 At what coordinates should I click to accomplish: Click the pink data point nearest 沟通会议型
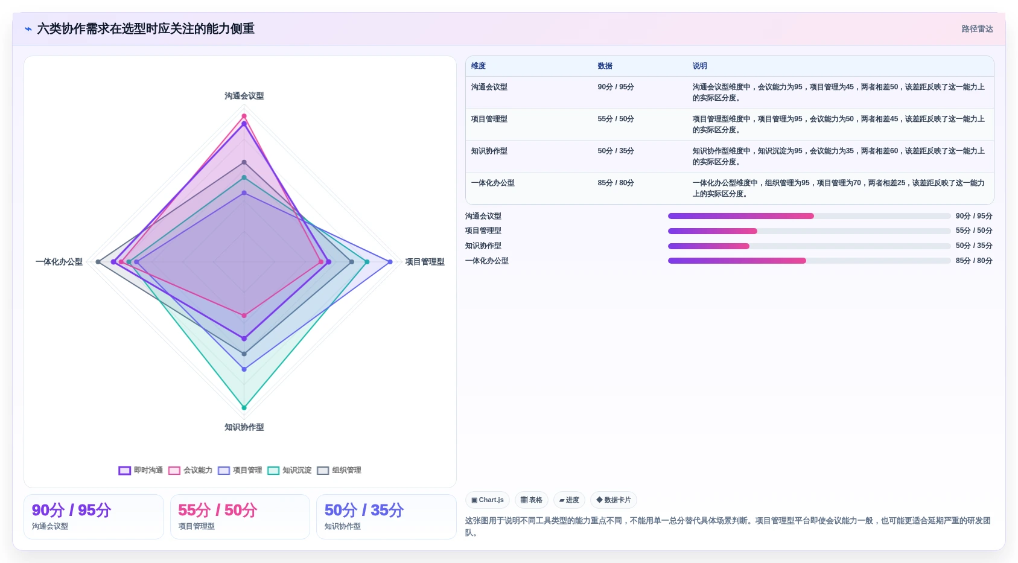[x=244, y=116]
